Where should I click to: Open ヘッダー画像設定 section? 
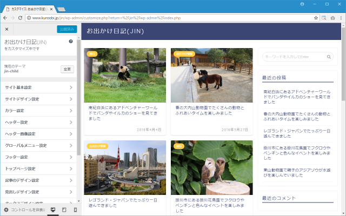[38, 134]
